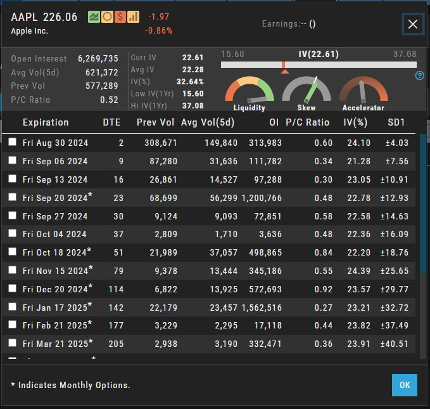Click the Avg IV value 22.28
This screenshot has height=409, width=430.
pos(193,70)
